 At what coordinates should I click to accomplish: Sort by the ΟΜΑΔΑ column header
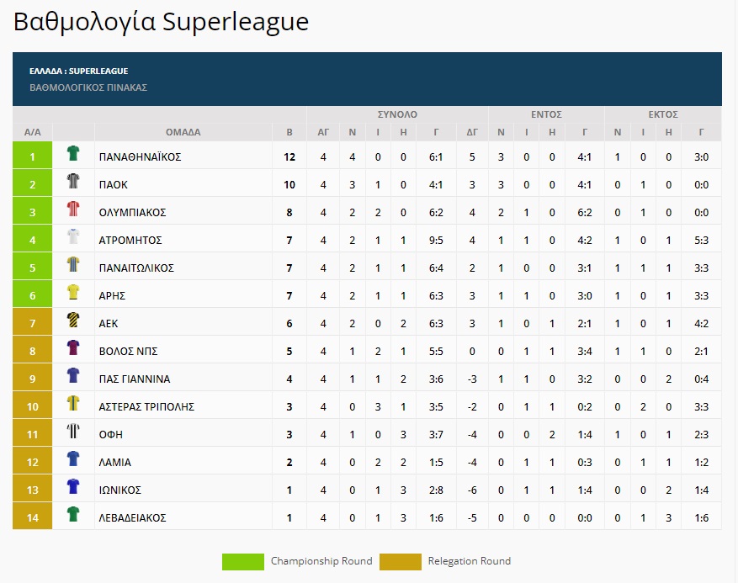(183, 132)
